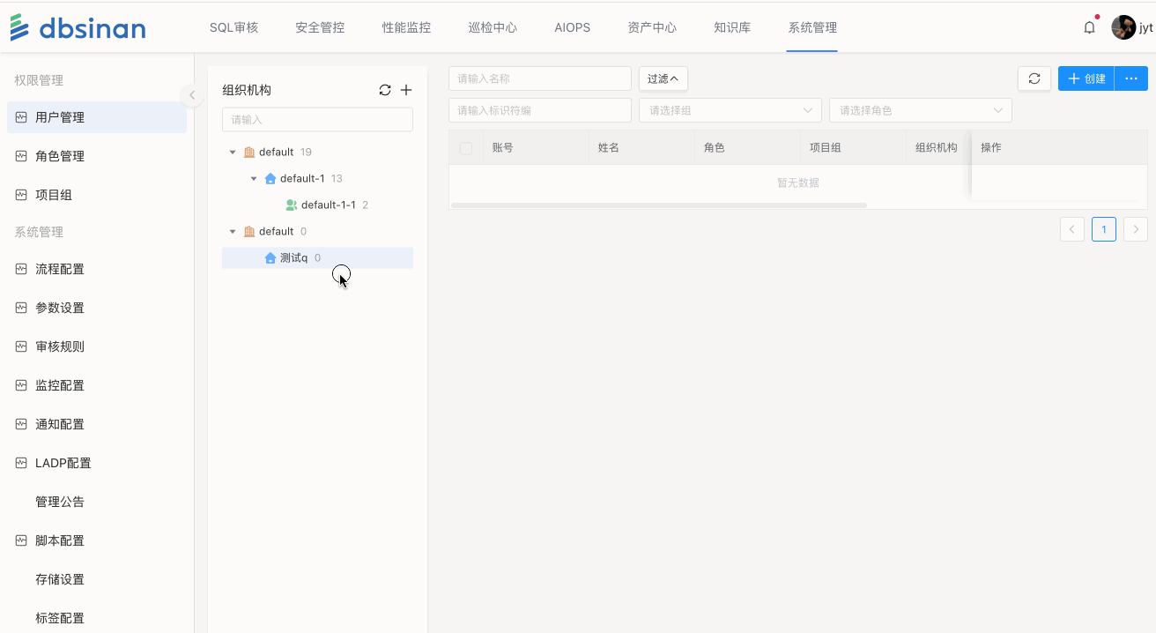Collapse the left sidebar with arrow handle
Screen dimensions: 1156x633
click(191, 94)
